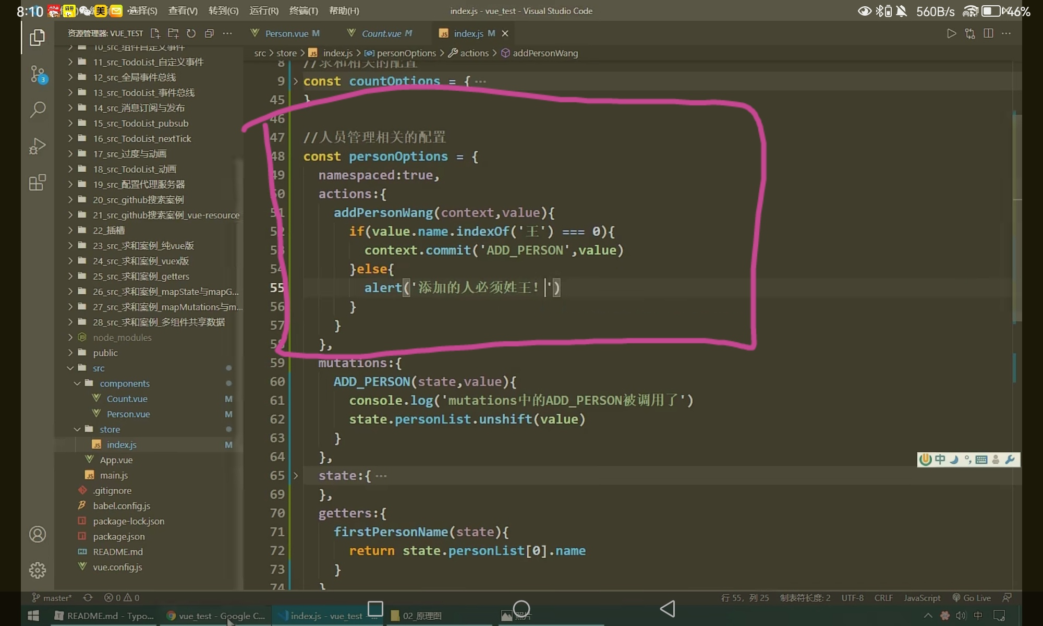The width and height of the screenshot is (1043, 626).
Task: Click the Run Code play icon
Action: click(951, 33)
